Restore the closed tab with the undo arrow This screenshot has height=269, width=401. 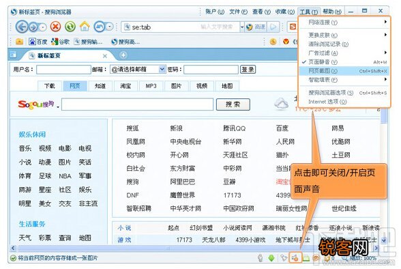[100, 27]
